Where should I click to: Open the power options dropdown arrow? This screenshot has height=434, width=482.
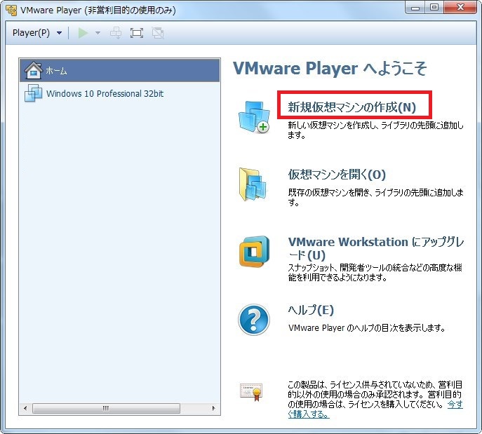[98, 33]
